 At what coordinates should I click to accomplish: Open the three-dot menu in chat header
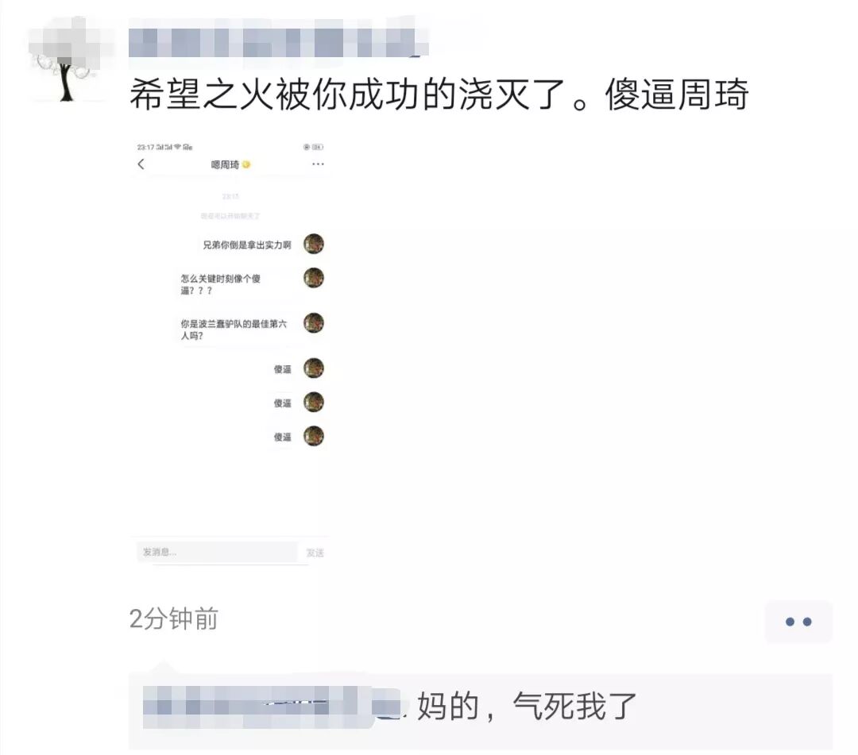[x=318, y=164]
